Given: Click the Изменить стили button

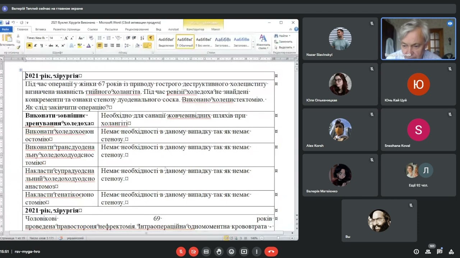Looking at the screenshot, I should [263, 42].
